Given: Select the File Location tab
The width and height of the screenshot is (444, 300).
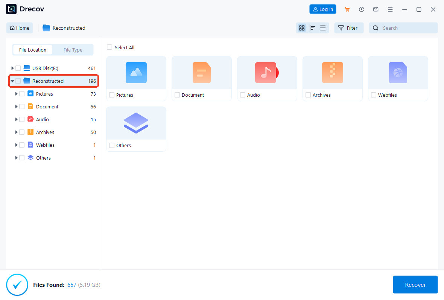Looking at the screenshot, I should point(33,50).
